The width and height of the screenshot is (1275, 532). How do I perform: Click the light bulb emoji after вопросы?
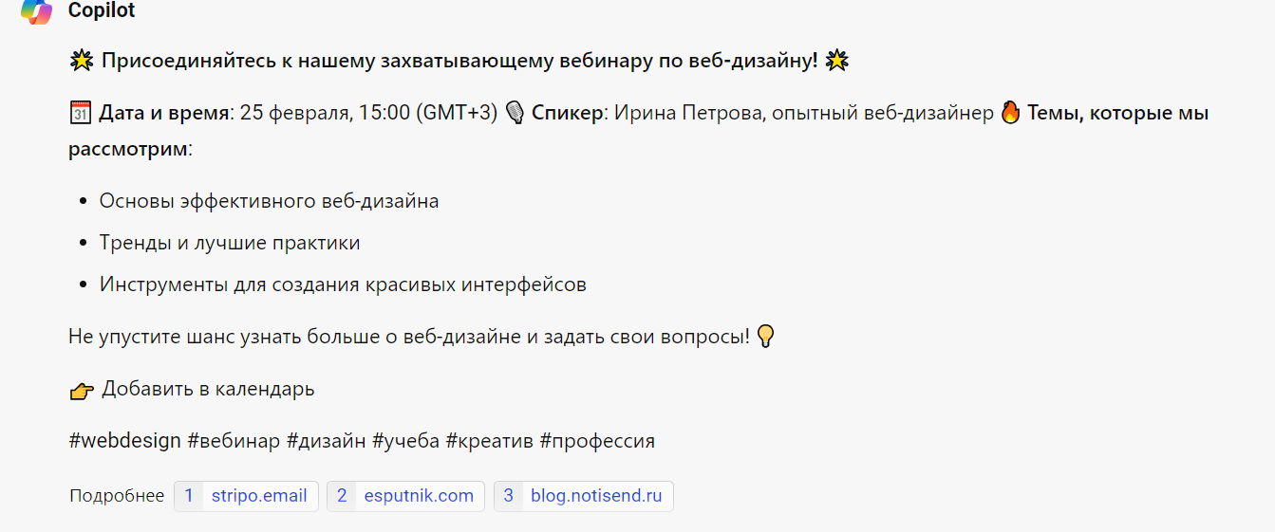765,337
